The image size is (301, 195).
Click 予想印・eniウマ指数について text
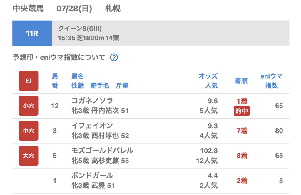(59, 58)
